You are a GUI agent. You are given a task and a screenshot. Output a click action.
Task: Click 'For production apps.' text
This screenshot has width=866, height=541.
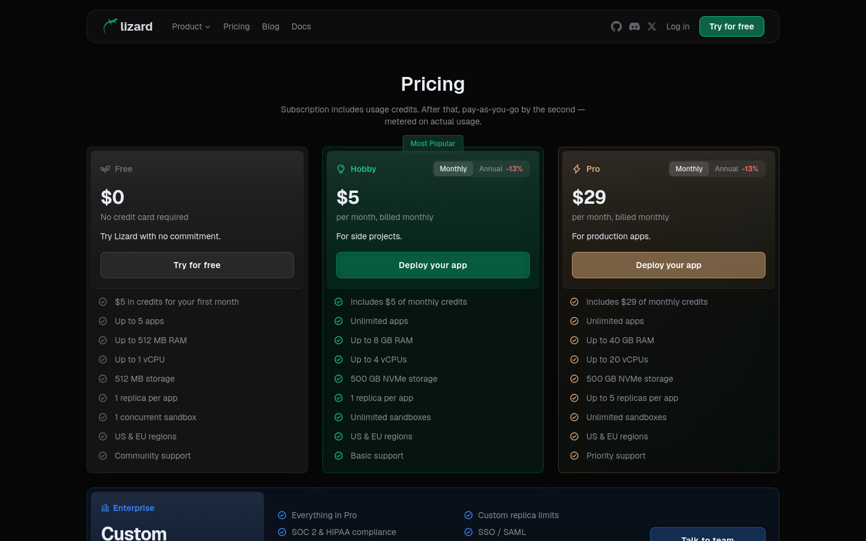(x=611, y=236)
